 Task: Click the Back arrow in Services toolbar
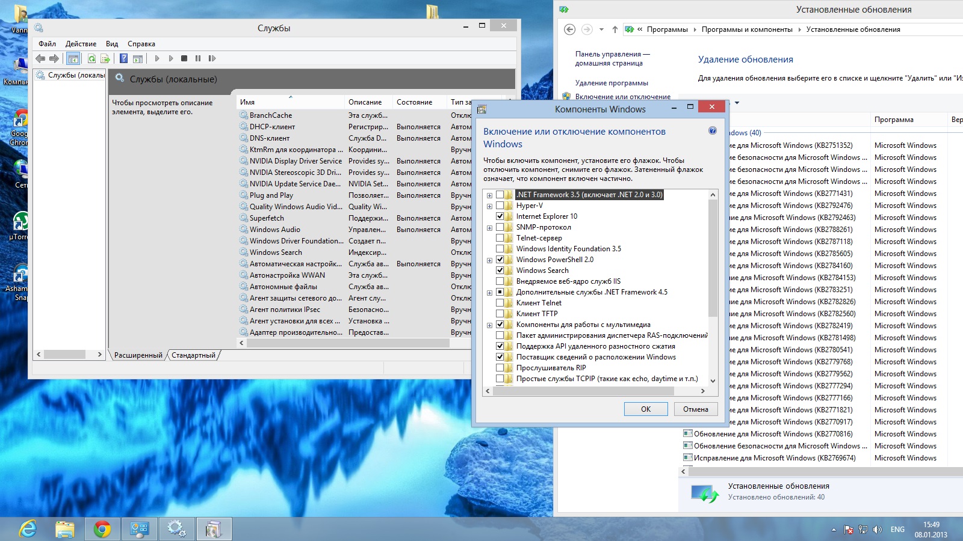tap(40, 58)
